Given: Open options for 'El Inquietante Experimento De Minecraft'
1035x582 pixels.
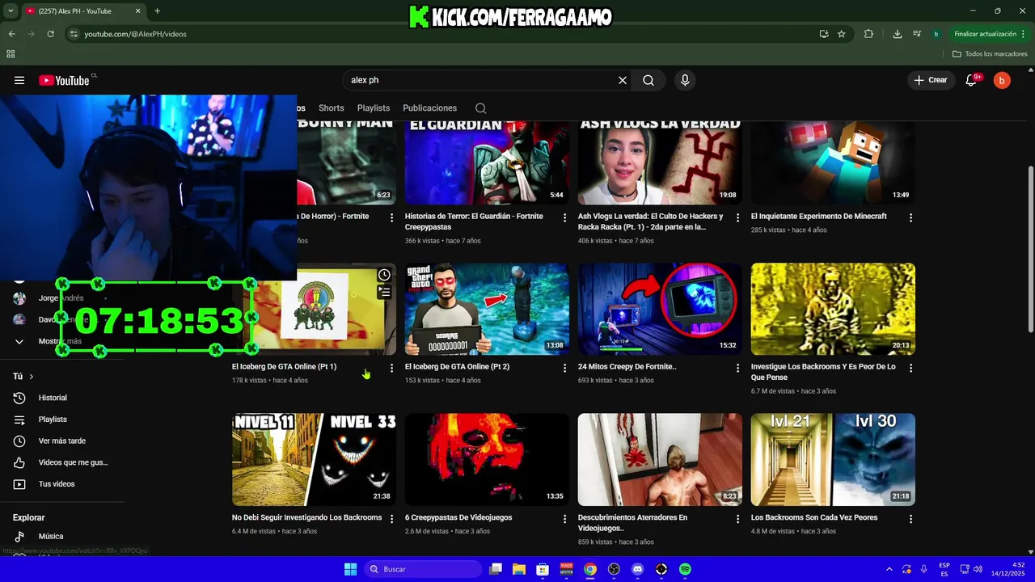Looking at the screenshot, I should click(910, 217).
